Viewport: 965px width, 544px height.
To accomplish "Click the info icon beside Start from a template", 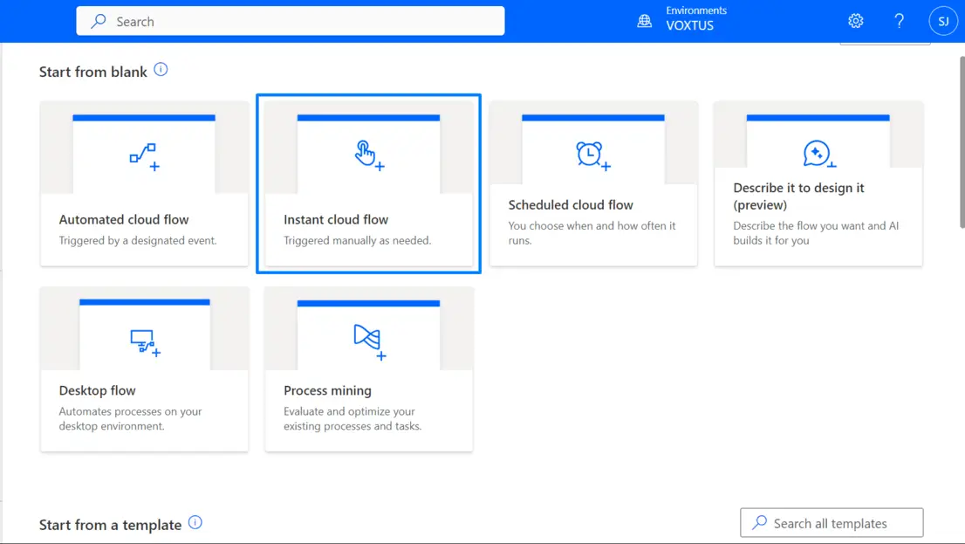I will click(x=195, y=523).
